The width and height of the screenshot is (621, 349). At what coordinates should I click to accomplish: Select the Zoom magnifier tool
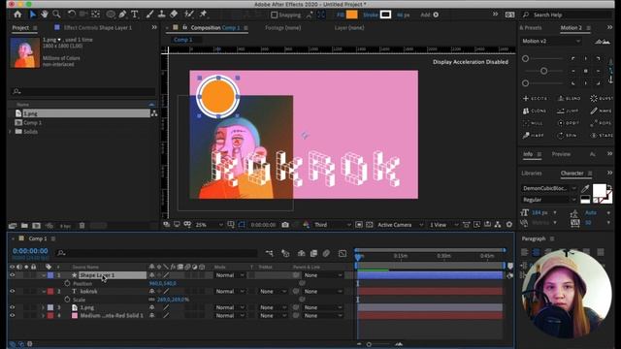click(x=56, y=15)
